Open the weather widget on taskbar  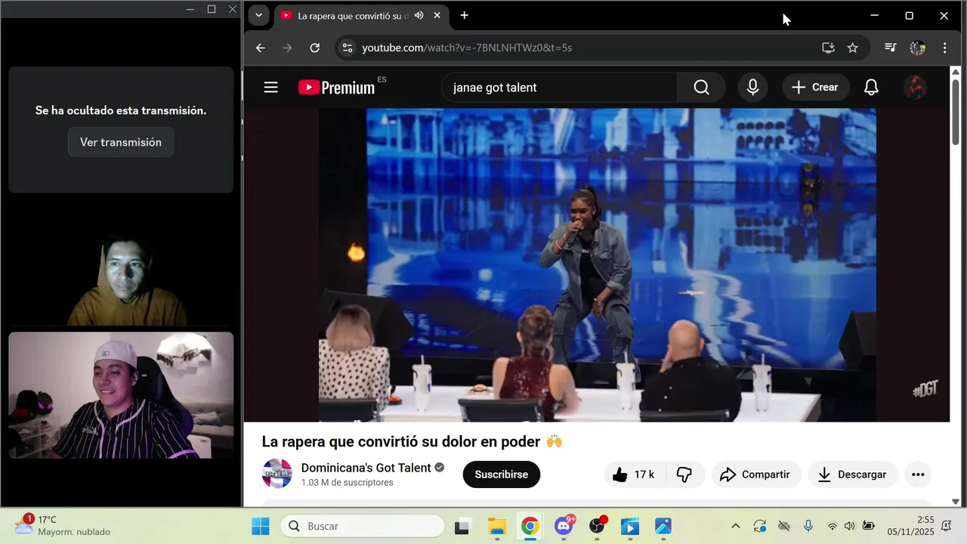coord(63,526)
